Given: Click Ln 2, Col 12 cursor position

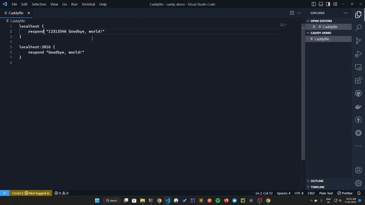Looking at the screenshot, I should 263,193.
